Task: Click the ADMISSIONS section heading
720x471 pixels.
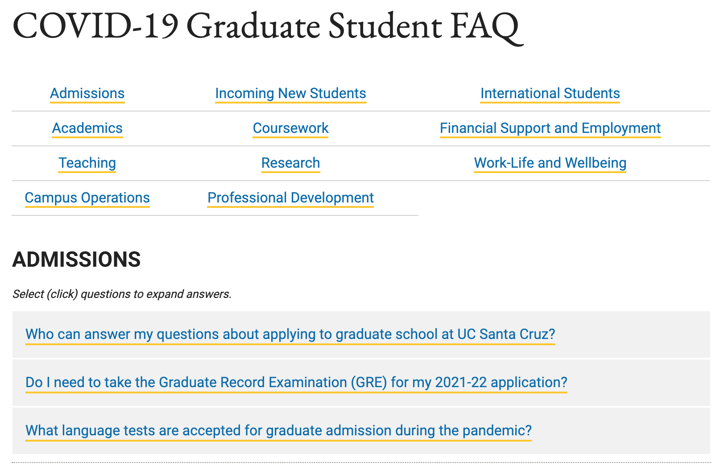Action: [76, 260]
